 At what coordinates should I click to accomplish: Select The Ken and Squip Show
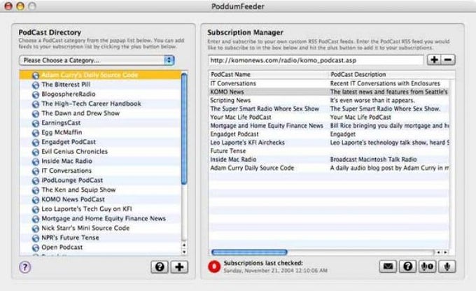click(x=101, y=190)
